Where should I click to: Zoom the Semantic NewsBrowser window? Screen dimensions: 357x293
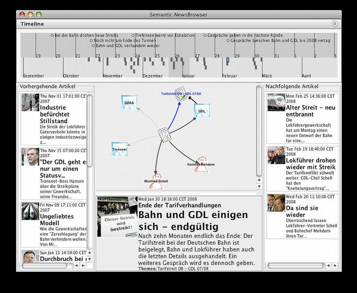[39, 15]
